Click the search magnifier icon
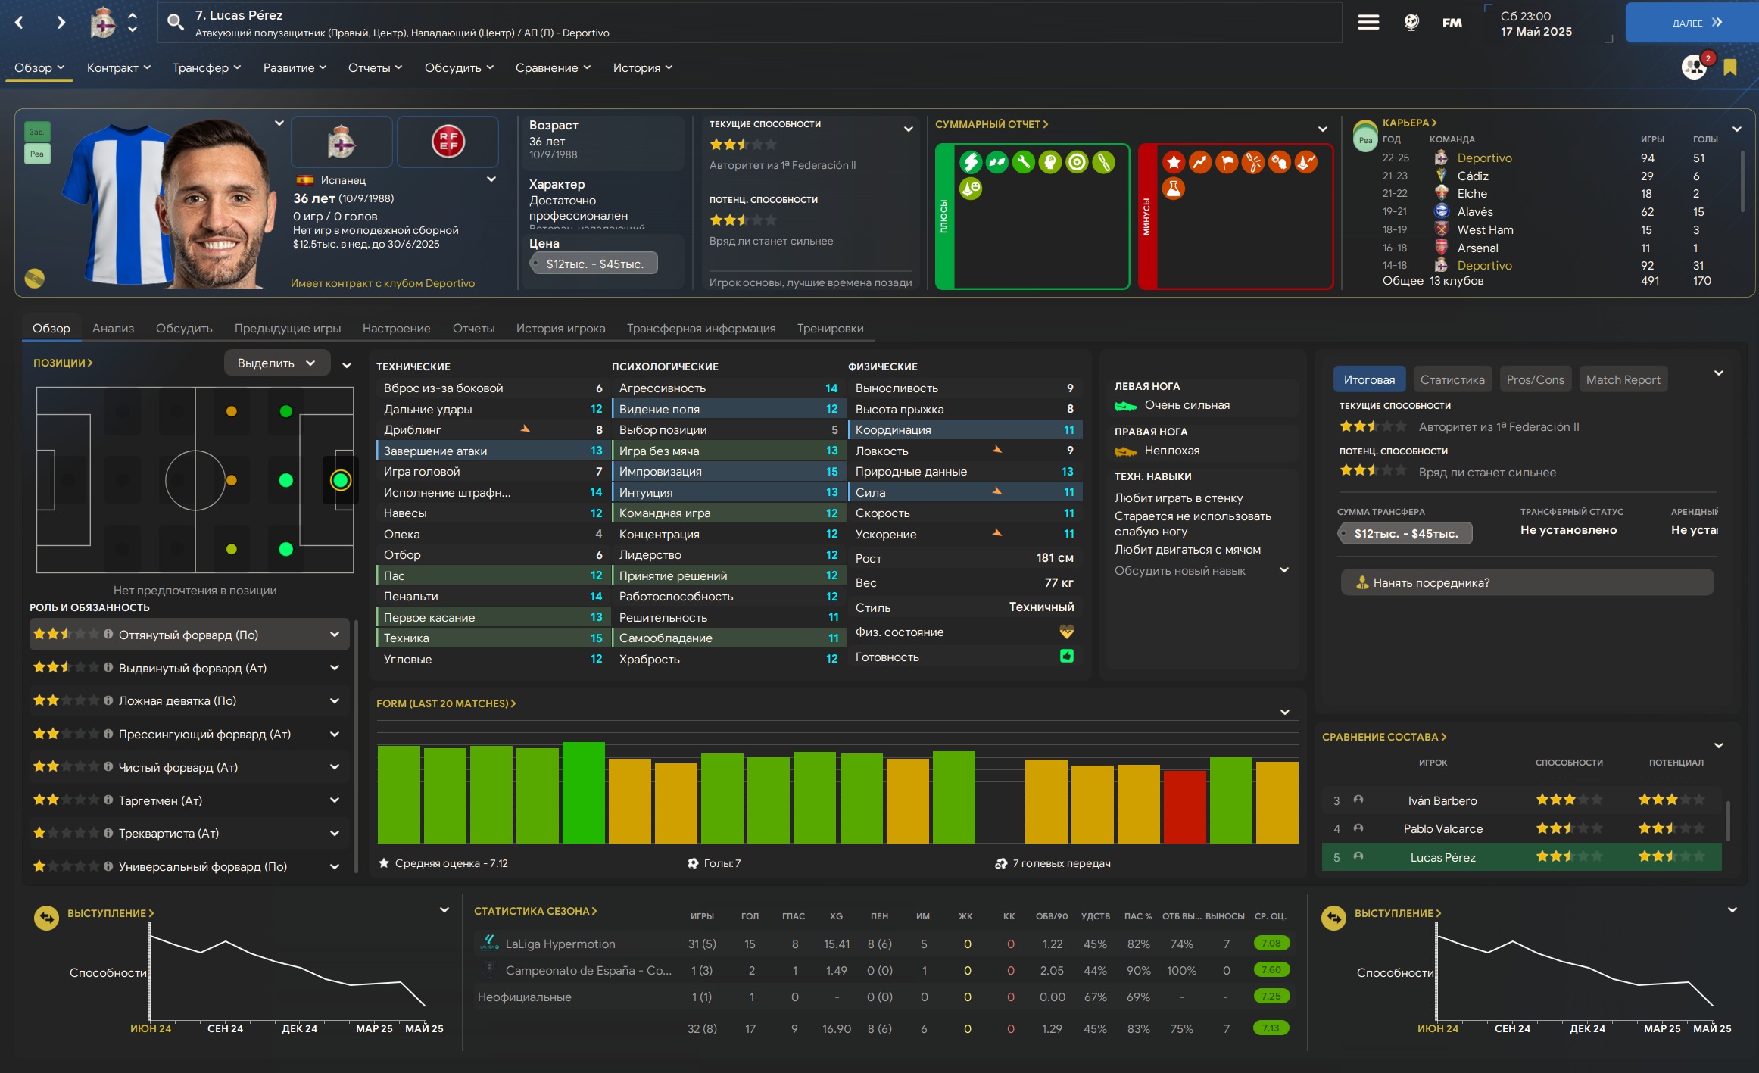This screenshot has height=1073, width=1759. click(x=176, y=23)
